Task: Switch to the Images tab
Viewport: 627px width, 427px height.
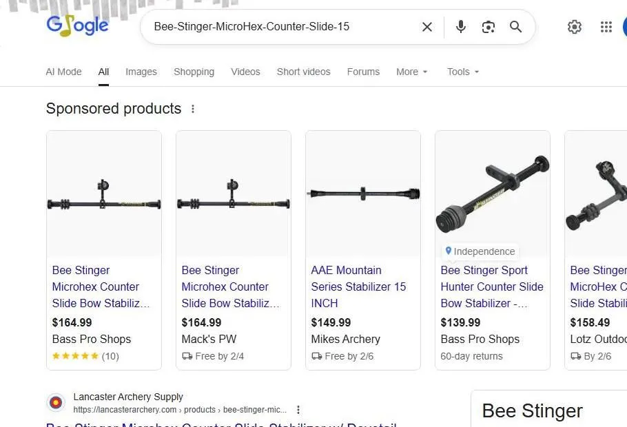Action: (141, 72)
